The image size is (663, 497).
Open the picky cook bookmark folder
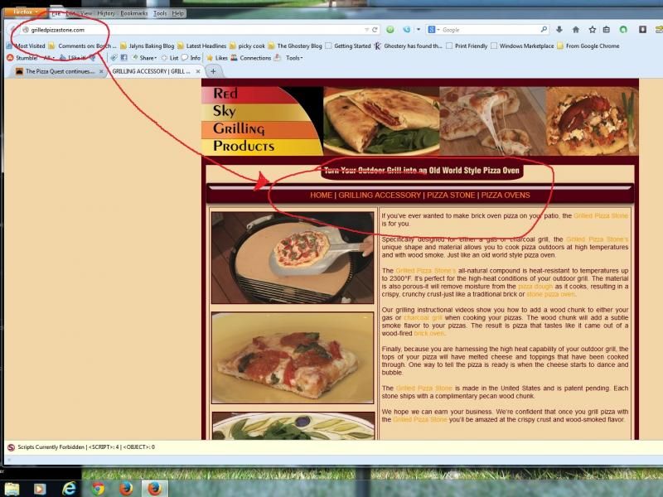247,46
